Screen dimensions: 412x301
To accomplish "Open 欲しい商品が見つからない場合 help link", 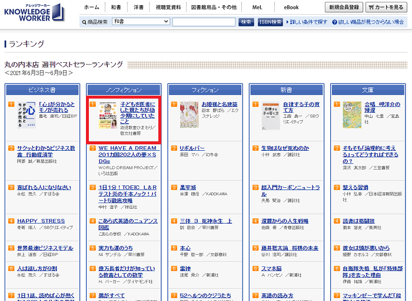I will click(x=371, y=22).
